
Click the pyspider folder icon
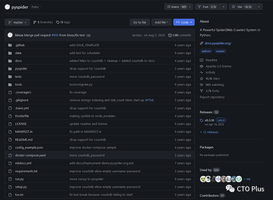pos(10,69)
